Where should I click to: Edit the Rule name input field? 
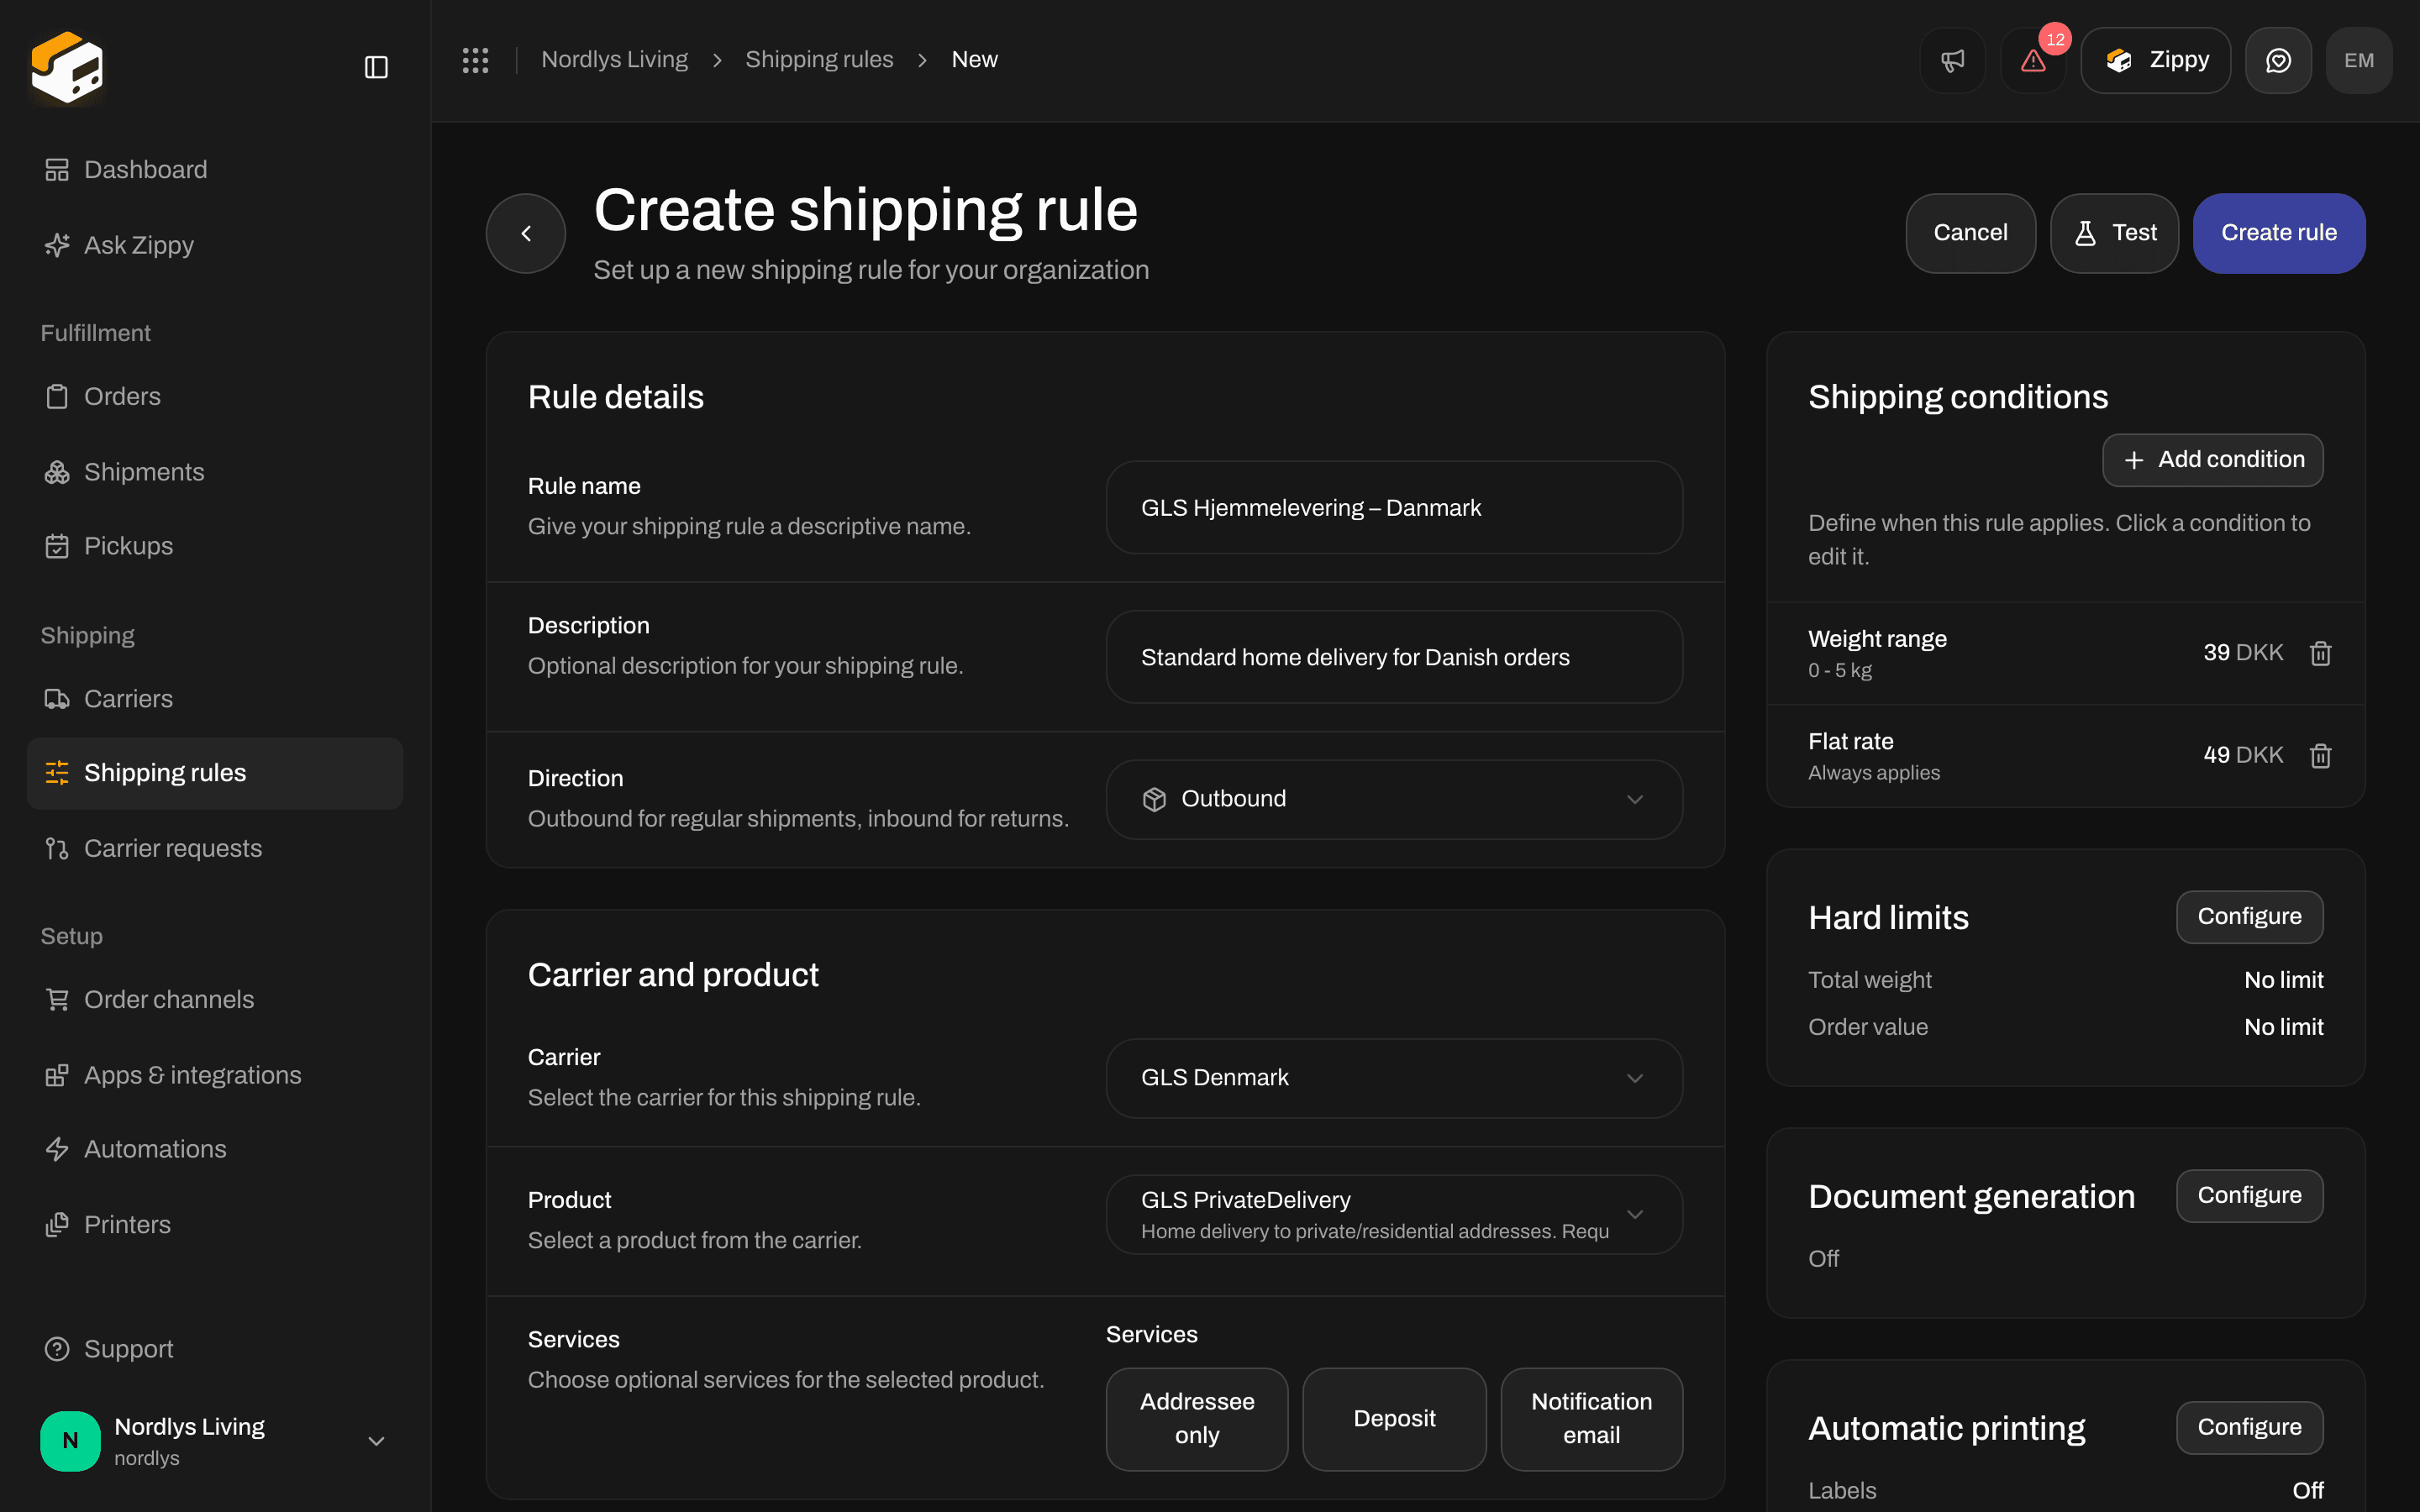click(x=1394, y=508)
